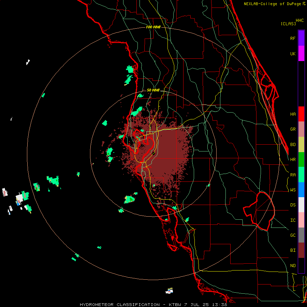This screenshot has width=307, height=307.
Task: Click the [CLAS] legend heading
Action: [x=288, y=24]
